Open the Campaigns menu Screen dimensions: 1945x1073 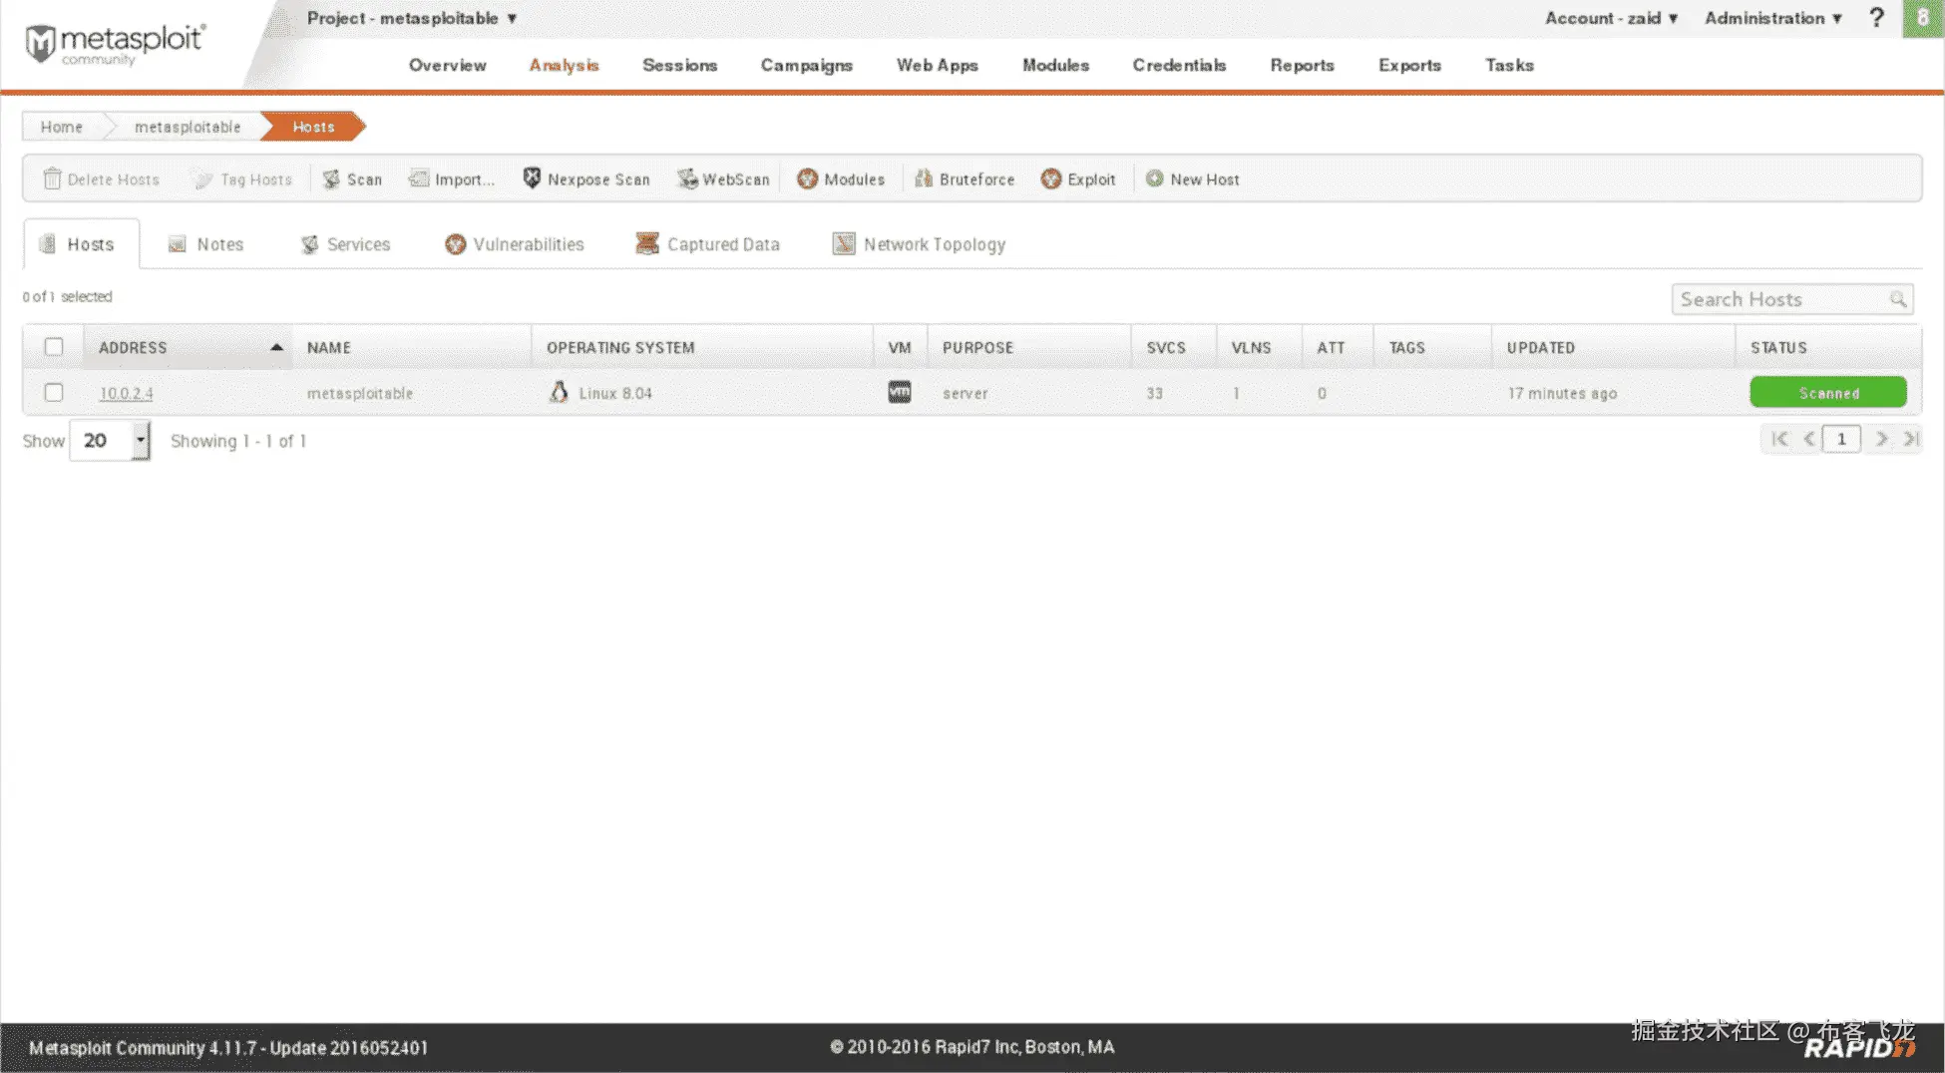point(807,65)
